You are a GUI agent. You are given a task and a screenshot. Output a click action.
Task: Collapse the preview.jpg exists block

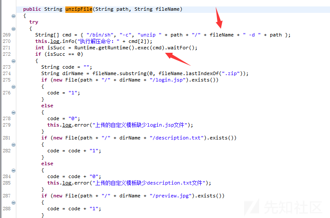(13, 203)
